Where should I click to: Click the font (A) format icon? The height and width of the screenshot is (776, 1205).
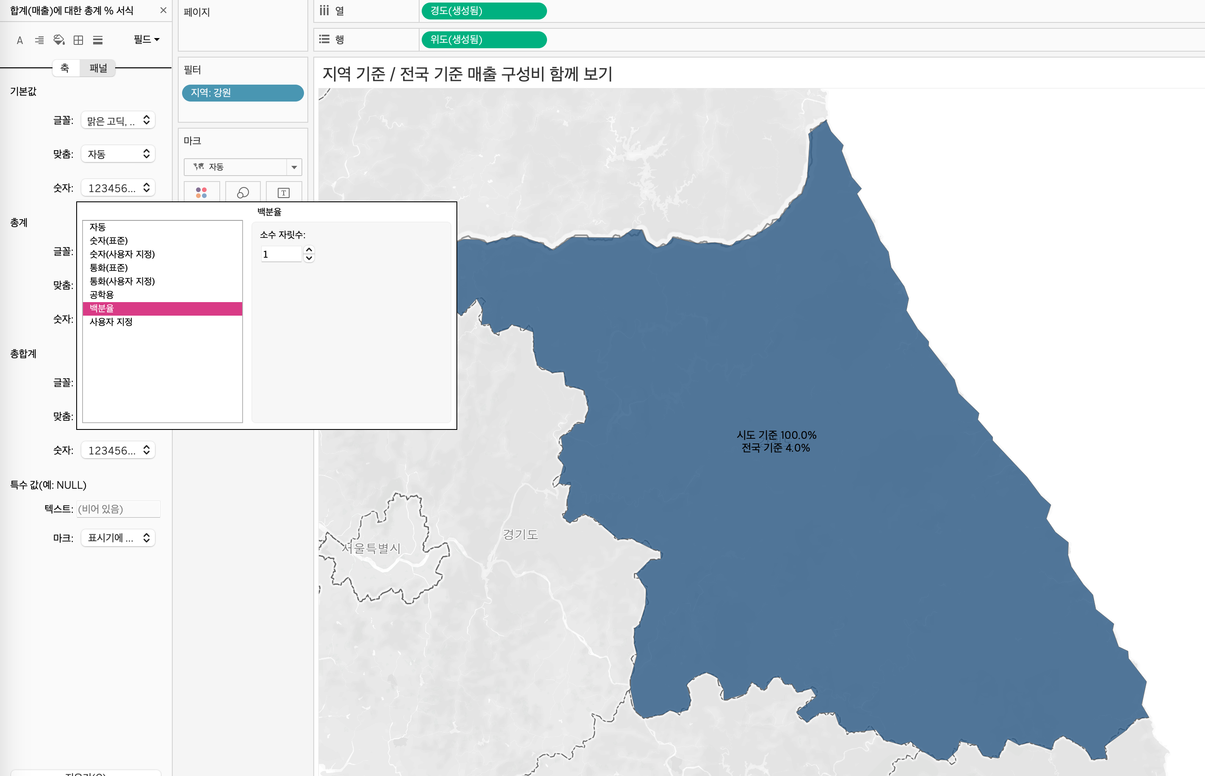pos(19,40)
